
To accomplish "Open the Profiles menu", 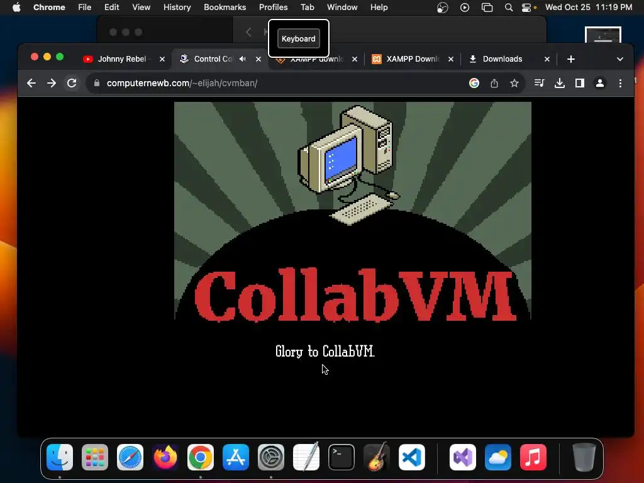I will click(274, 8).
